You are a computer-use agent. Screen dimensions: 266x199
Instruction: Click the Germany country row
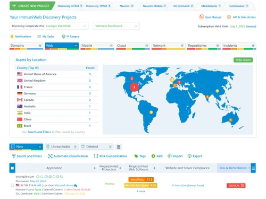(x=56, y=93)
